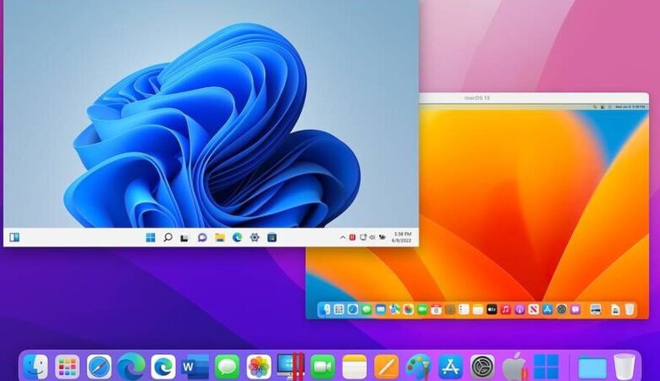This screenshot has width=660, height=381.
Task: Click the macOS 13 window title bar
Action: click(x=534, y=97)
